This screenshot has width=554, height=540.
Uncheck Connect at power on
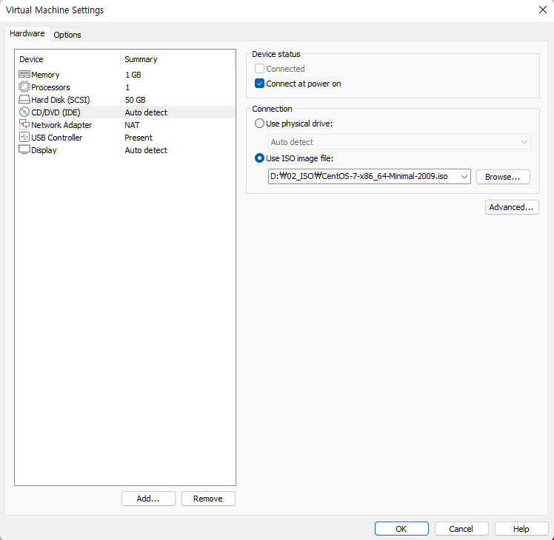[x=260, y=84]
